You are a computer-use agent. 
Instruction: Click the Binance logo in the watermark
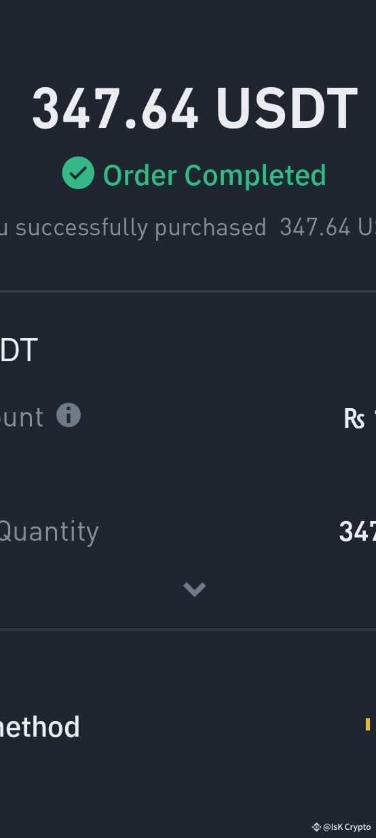pyautogui.click(x=316, y=827)
